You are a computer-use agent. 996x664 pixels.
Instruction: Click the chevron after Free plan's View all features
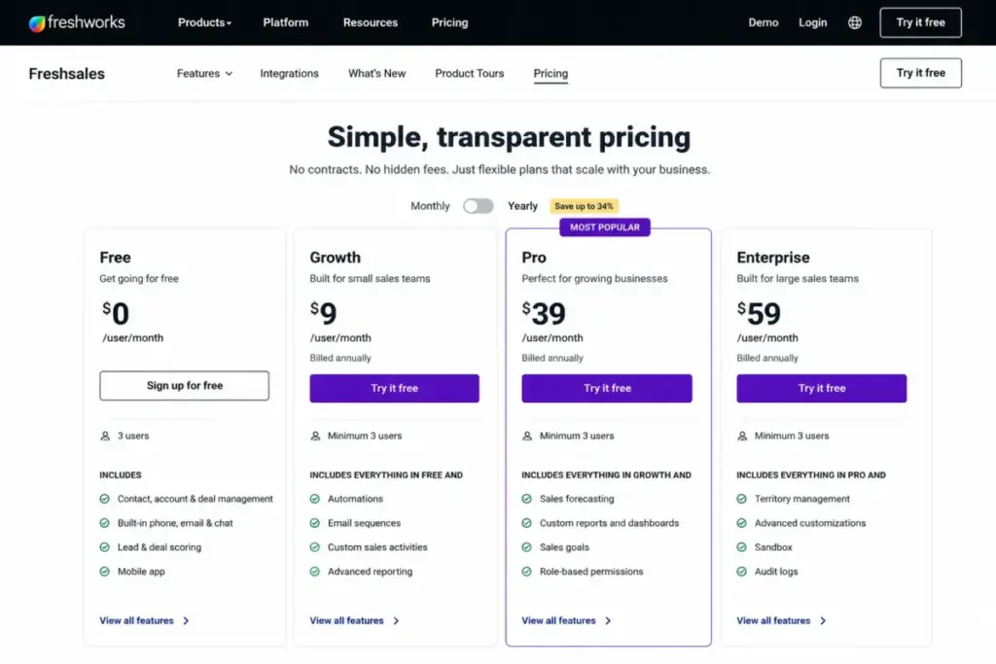point(186,621)
